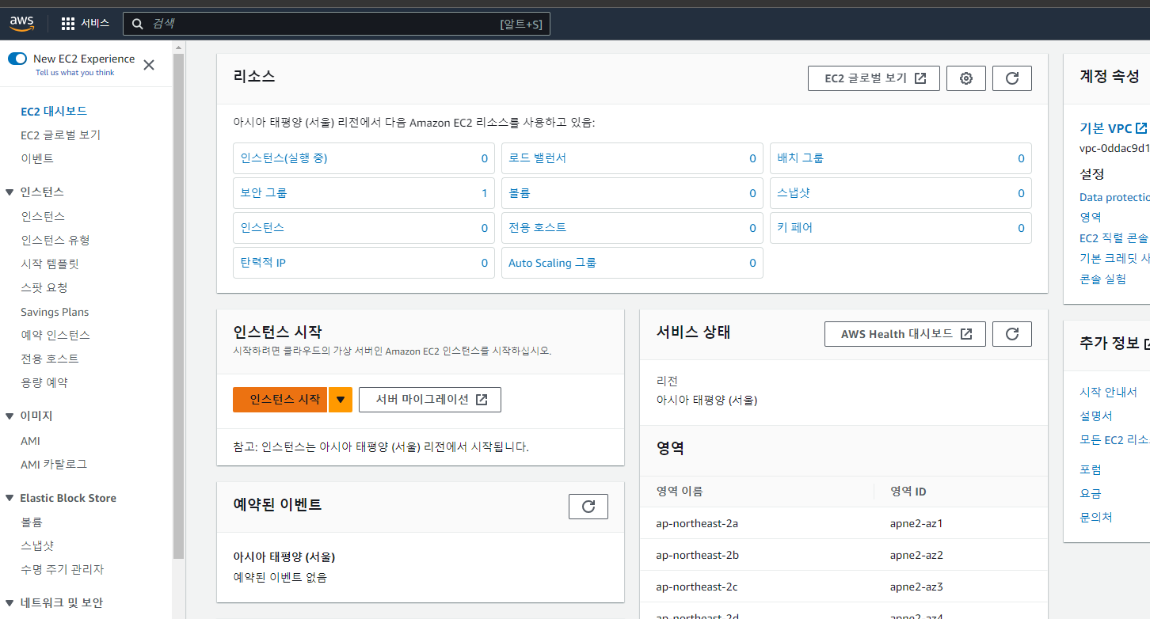Open EC2 대시보드 in sidebar
The image size is (1150, 619).
pos(54,111)
